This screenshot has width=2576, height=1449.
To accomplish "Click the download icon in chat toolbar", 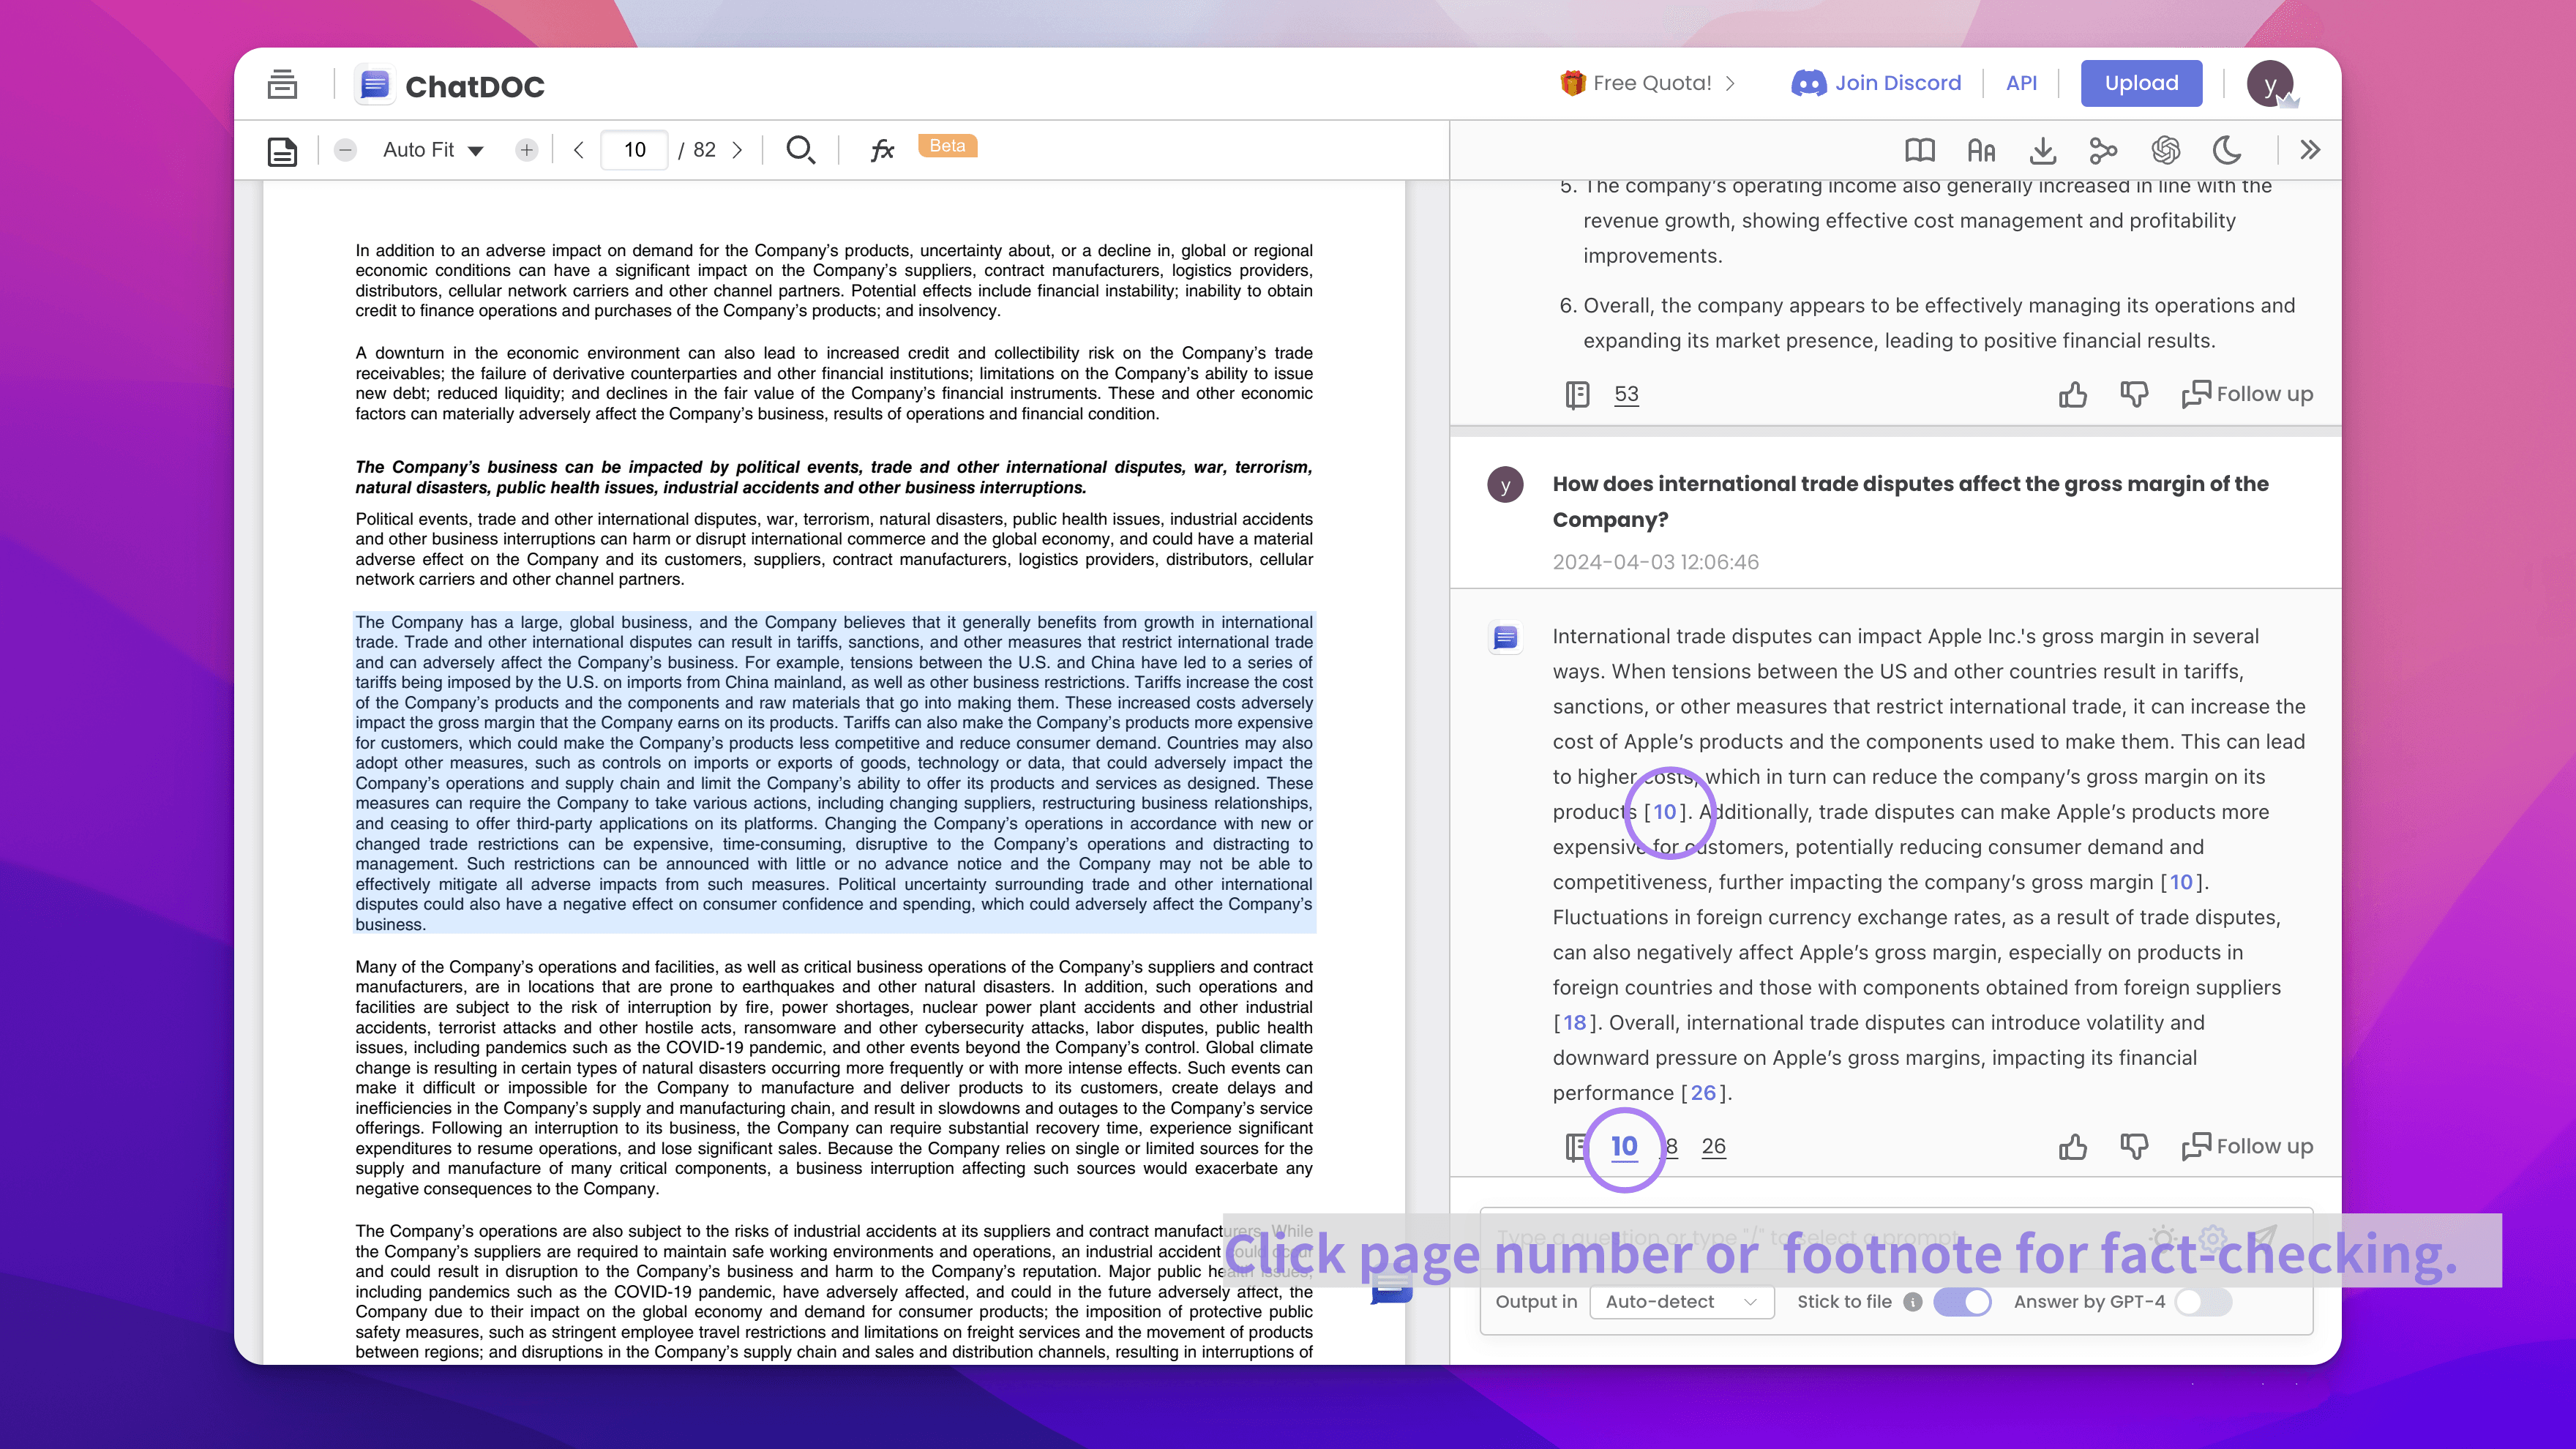I will pos(2043,150).
